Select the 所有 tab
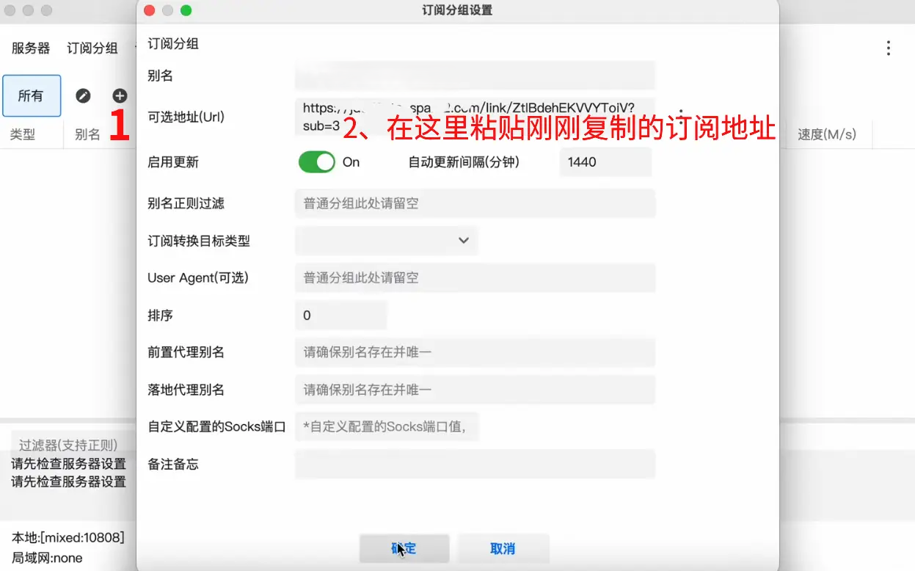The height and width of the screenshot is (571, 915). coord(32,95)
